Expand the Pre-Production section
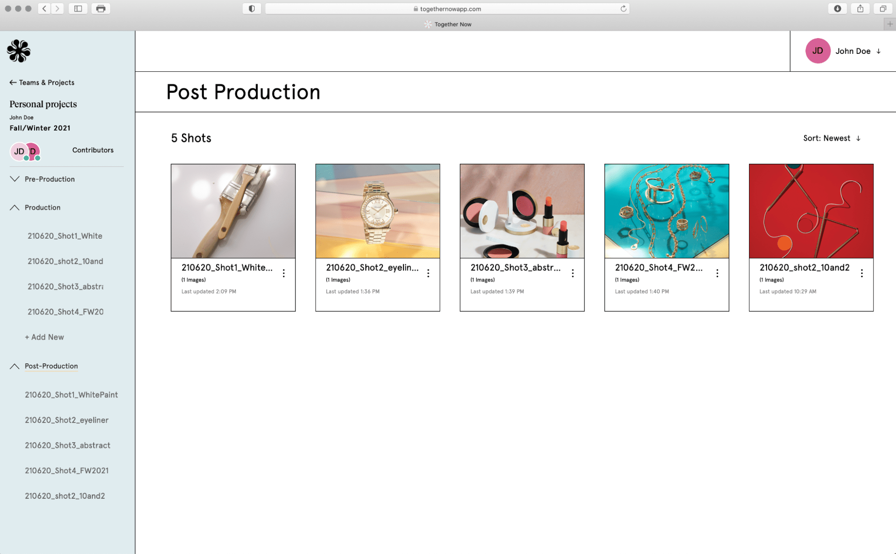 point(14,179)
